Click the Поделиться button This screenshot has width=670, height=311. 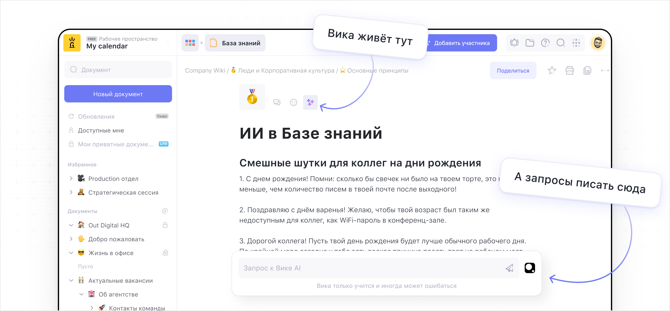coord(513,71)
